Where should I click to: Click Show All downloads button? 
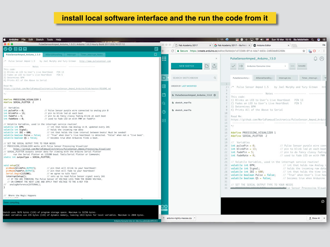coord(314,218)
